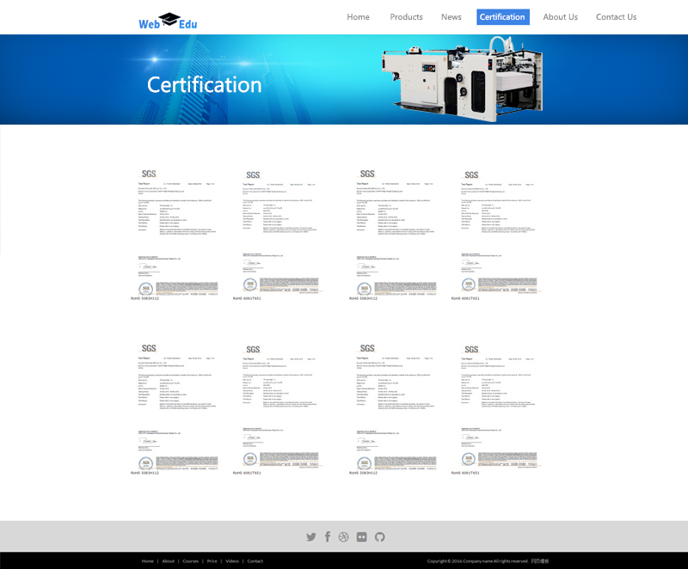Click the printing machine banner image

point(463,79)
